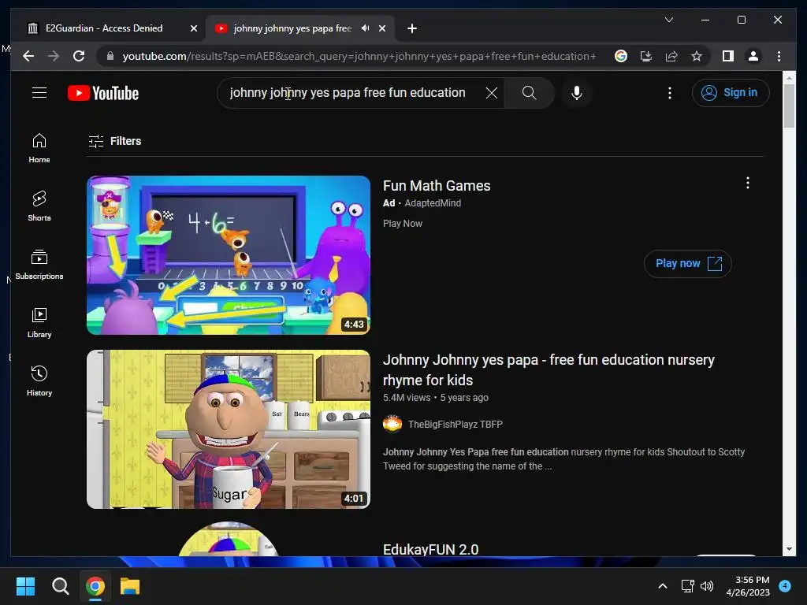807x605 pixels.
Task: Click the Google icon in the address bar
Action: (x=621, y=56)
